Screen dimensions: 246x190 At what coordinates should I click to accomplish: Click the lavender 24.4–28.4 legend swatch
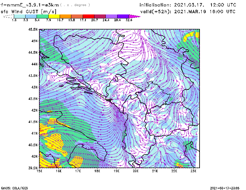tap(112, 16)
